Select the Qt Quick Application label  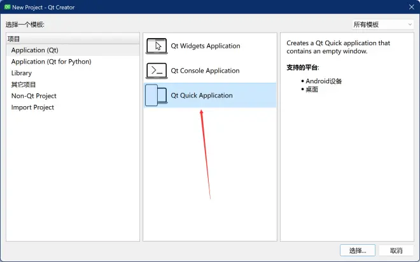202,95
